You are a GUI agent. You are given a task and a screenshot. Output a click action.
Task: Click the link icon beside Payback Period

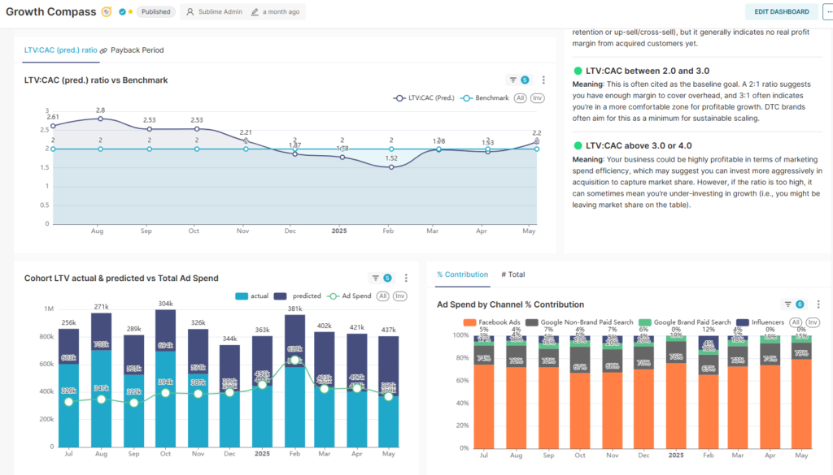103,50
